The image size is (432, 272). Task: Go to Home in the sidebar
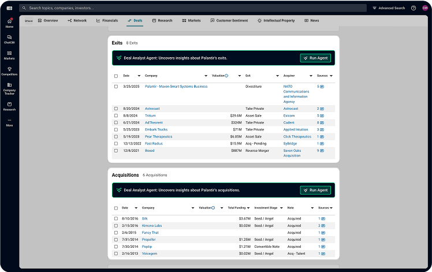pyautogui.click(x=9, y=23)
